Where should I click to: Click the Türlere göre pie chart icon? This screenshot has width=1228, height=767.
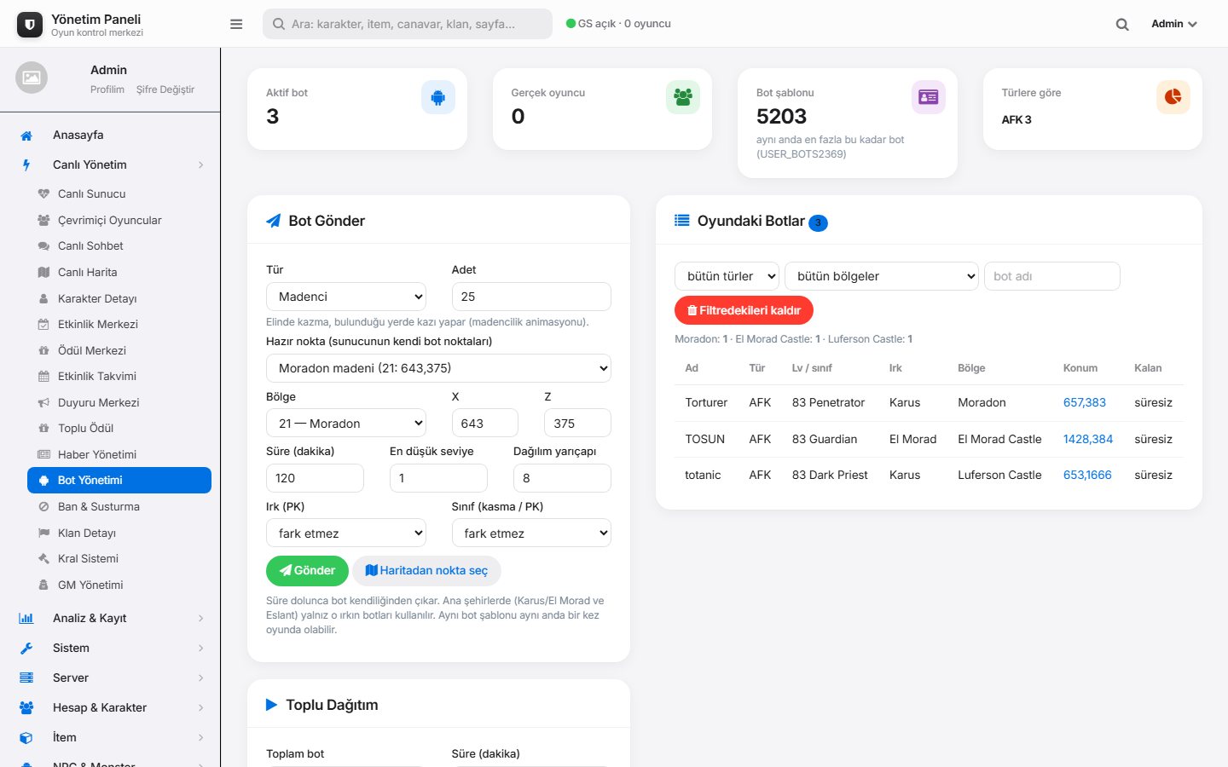tap(1173, 97)
